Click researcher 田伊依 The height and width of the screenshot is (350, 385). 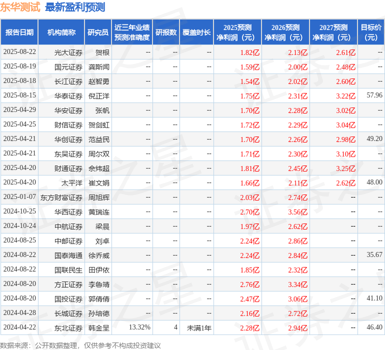coord(99,270)
